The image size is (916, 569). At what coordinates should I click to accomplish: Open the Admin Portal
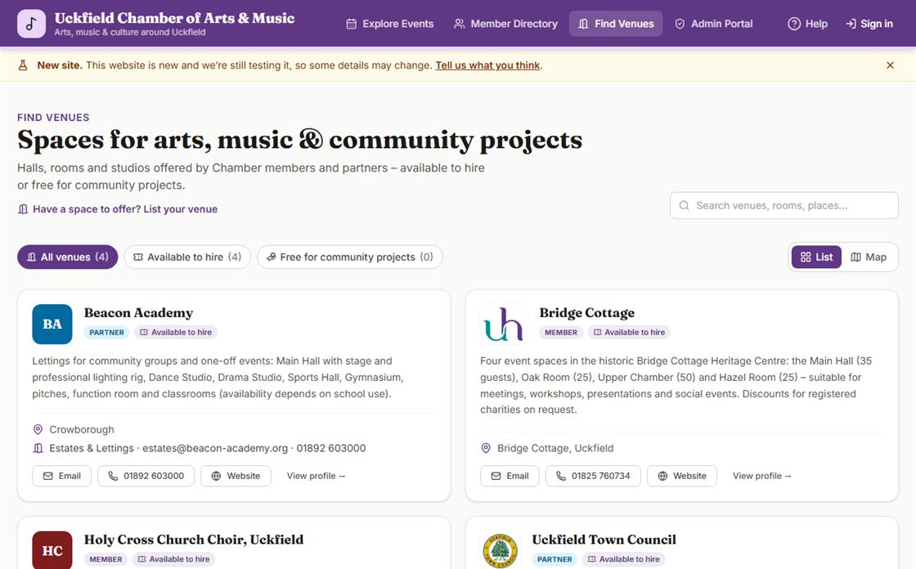(714, 24)
